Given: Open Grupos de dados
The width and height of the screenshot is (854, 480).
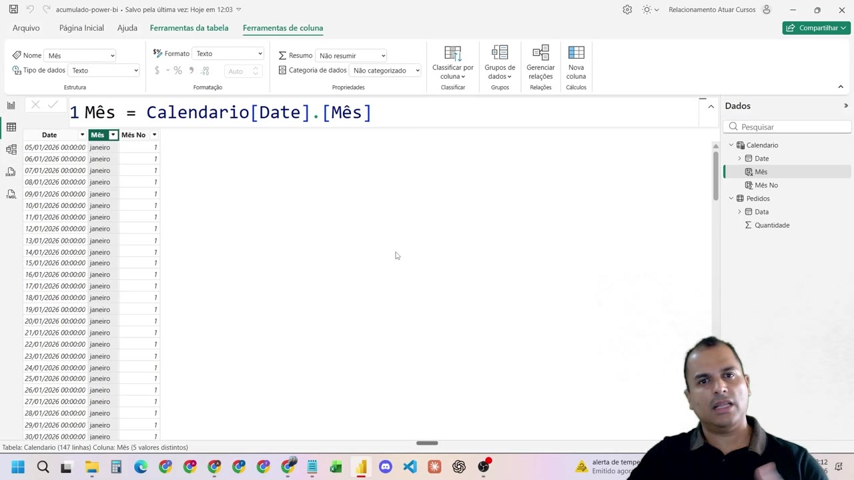Looking at the screenshot, I should [x=500, y=63].
